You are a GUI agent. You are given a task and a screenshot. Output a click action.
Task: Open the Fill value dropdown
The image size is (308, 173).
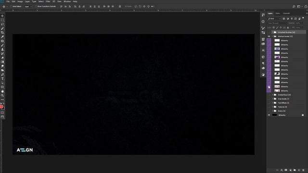300,28
